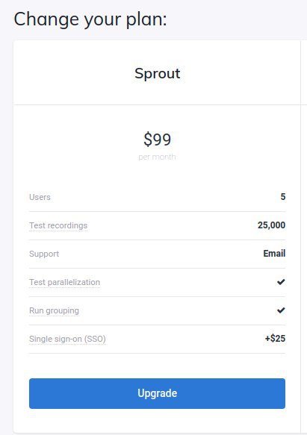Click the +$25 SSO price
This screenshot has height=435, width=307.
point(275,339)
